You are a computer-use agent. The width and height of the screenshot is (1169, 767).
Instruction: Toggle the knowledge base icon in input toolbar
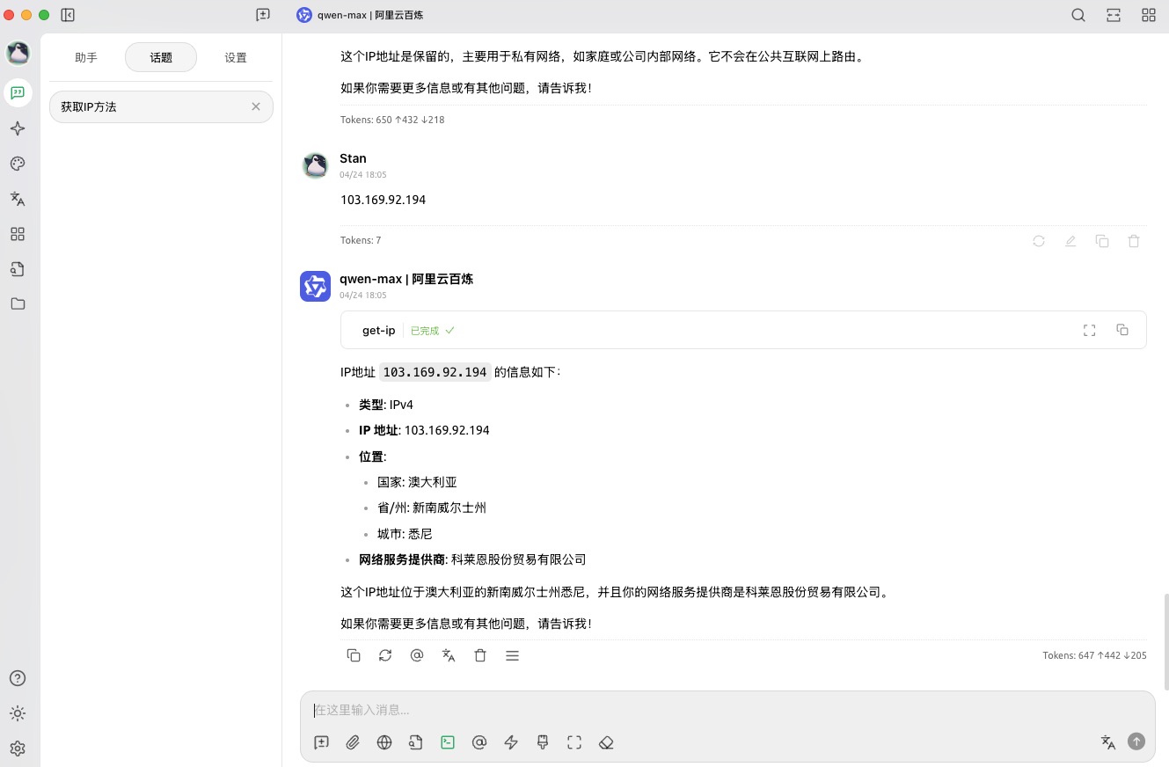pos(416,742)
